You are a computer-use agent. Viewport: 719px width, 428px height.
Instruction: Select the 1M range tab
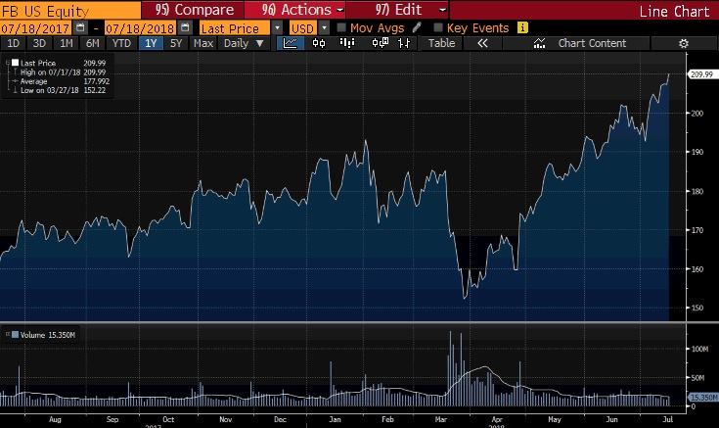[x=67, y=43]
